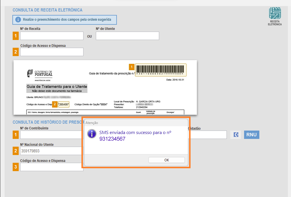Click the blue RNU button
The width and height of the screenshot is (291, 197).
tap(252, 135)
